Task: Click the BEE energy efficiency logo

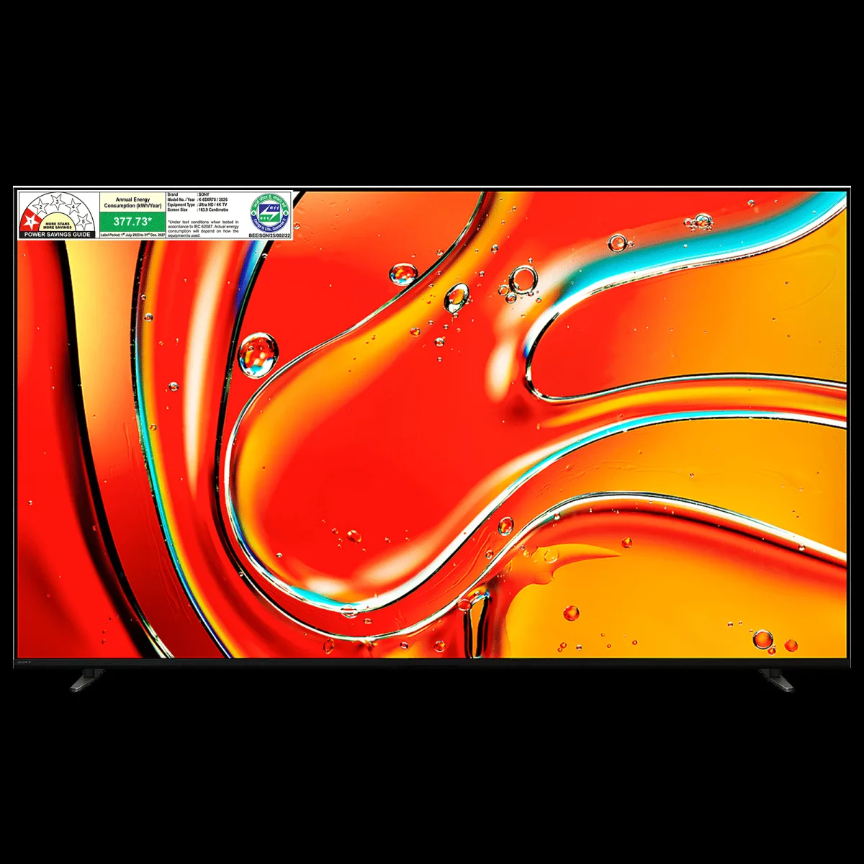Action: (x=270, y=211)
